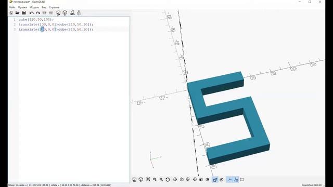
Task: Switch to the Right view
Action: pyautogui.click(x=175, y=179)
